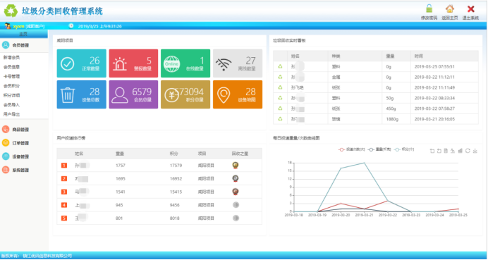Switch chart to bar type icon

coord(460,151)
